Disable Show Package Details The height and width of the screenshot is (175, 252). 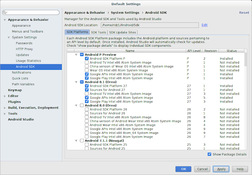pos(209,154)
